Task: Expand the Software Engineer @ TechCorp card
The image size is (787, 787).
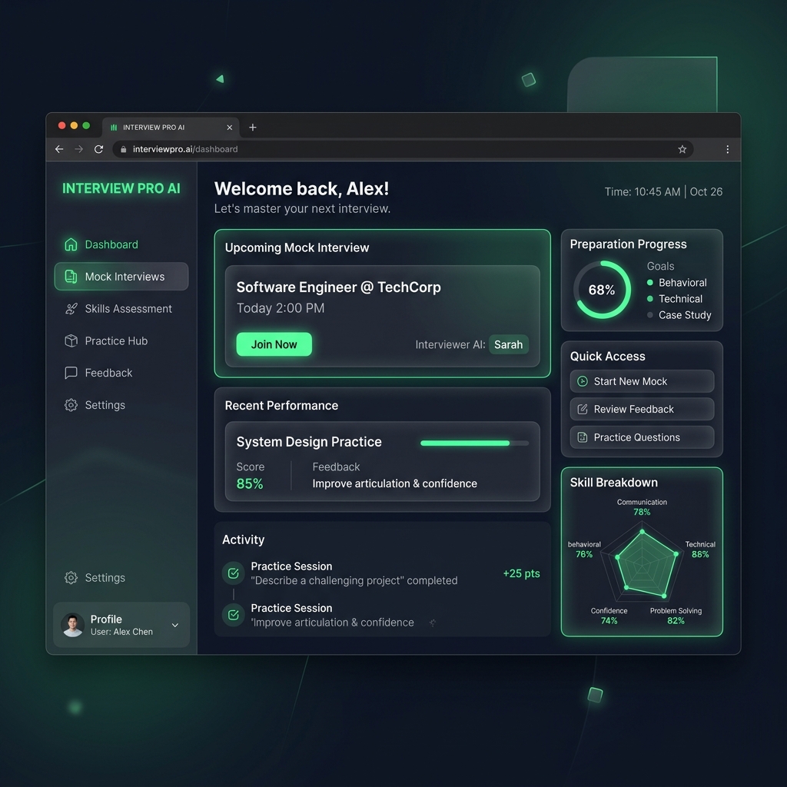Action: tap(382, 297)
